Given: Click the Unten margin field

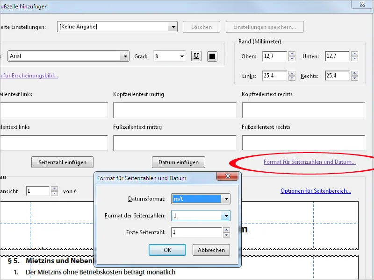Looking at the screenshot, I should tap(337, 56).
